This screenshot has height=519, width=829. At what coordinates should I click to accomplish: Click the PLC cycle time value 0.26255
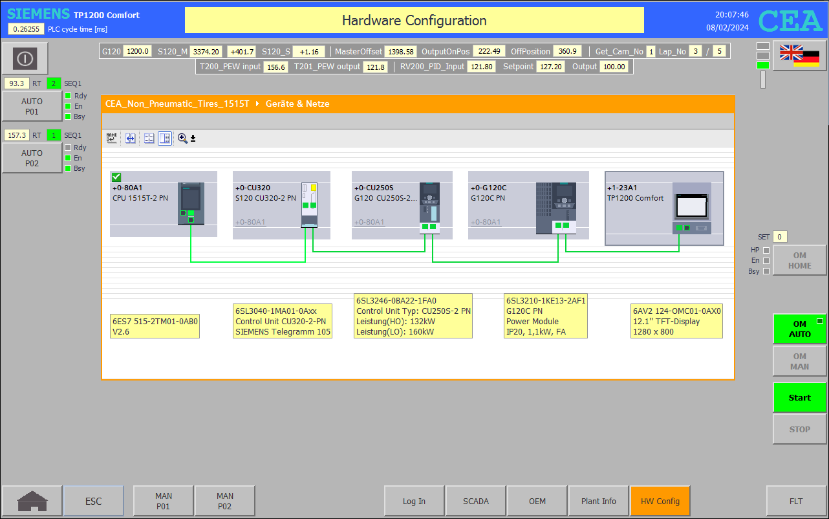coord(26,29)
